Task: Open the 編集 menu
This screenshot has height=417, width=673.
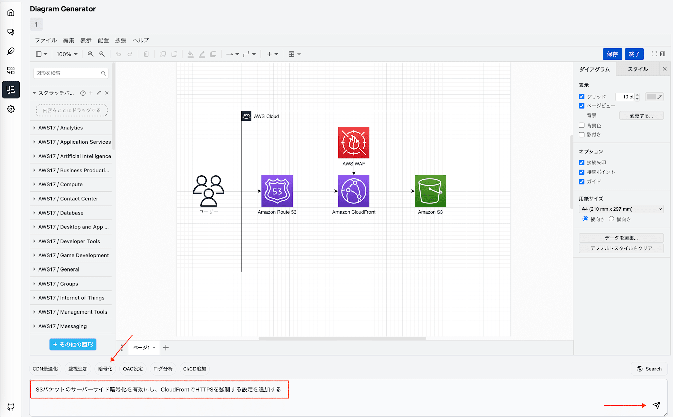Action: [x=69, y=40]
